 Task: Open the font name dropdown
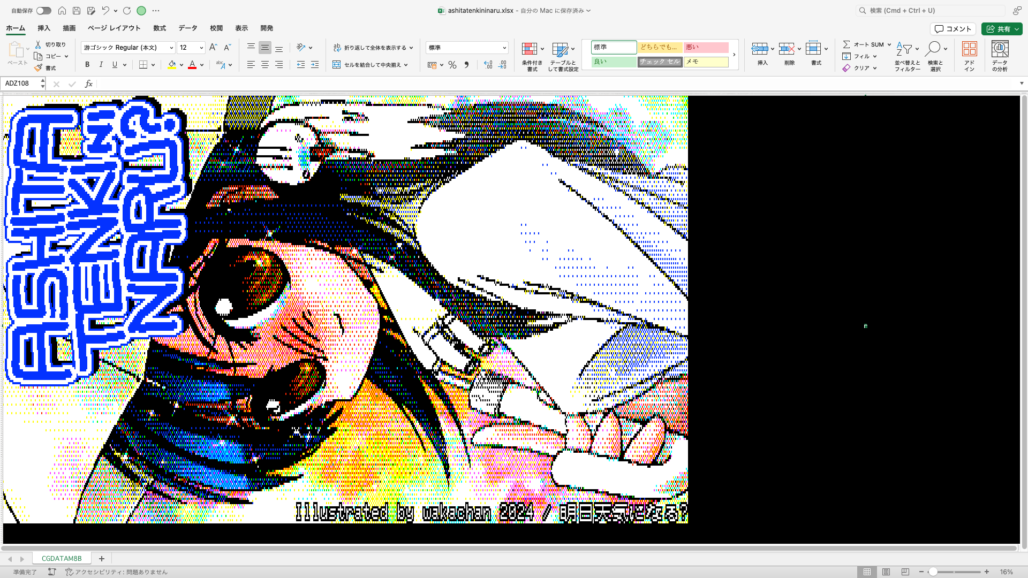tap(171, 48)
